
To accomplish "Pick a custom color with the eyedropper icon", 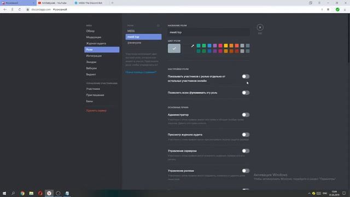I will point(192,46).
